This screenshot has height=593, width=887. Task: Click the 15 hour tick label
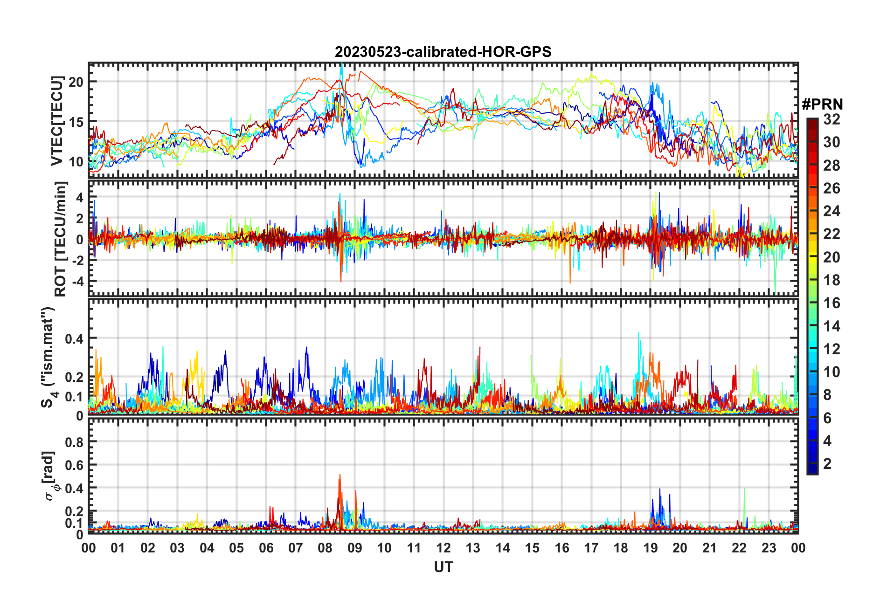pos(532,548)
